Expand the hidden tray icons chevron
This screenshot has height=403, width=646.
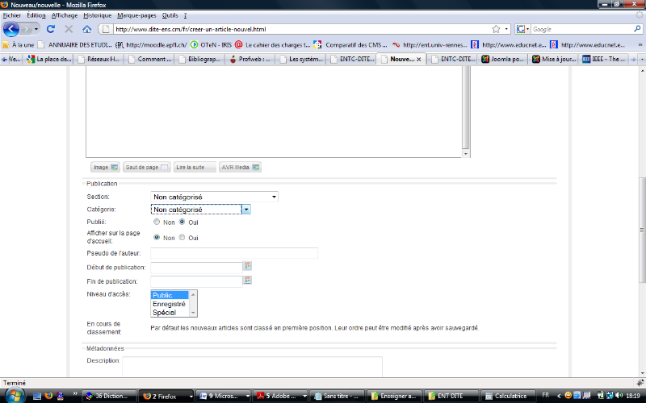[559, 396]
